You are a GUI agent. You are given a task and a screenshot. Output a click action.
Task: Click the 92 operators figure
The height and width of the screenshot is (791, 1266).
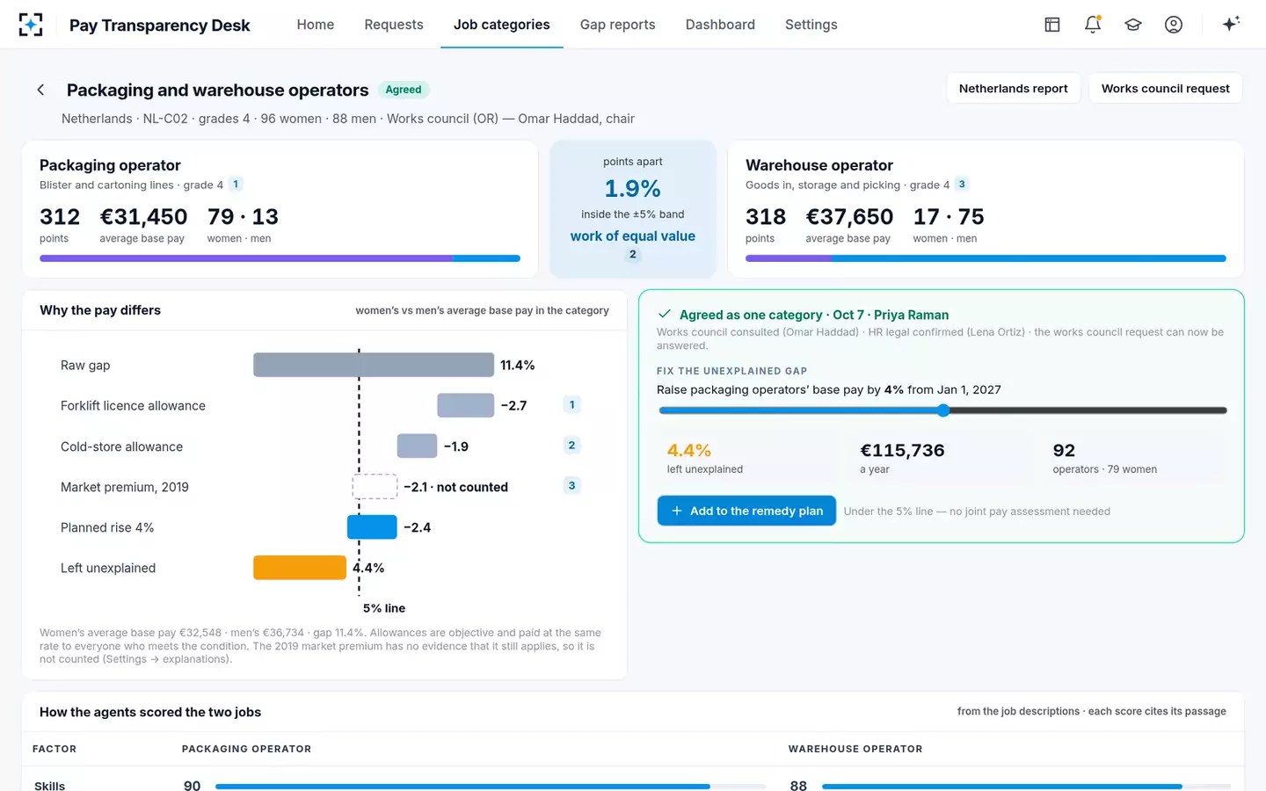pyautogui.click(x=1064, y=451)
